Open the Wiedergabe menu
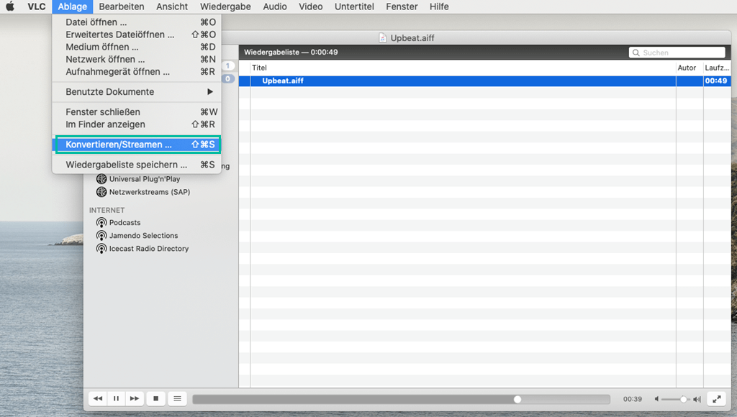This screenshot has width=737, height=417. [x=225, y=6]
